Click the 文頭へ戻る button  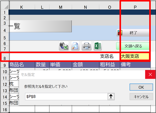[x=133, y=46]
